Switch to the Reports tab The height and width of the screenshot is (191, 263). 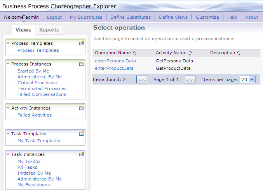[49, 30]
